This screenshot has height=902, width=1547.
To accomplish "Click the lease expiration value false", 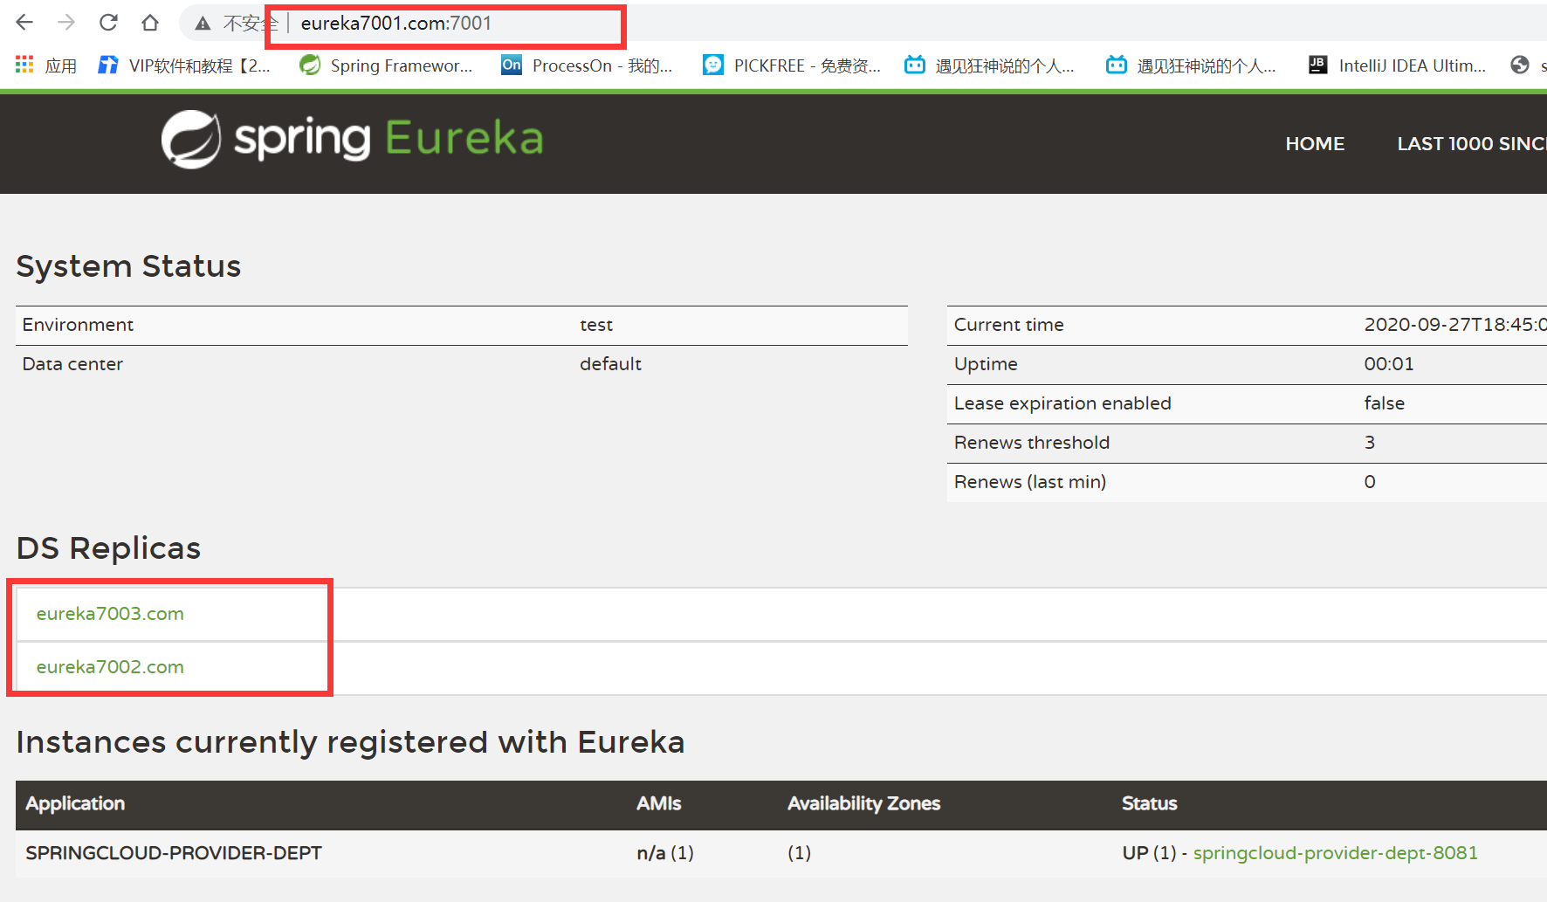I will point(1385,403).
